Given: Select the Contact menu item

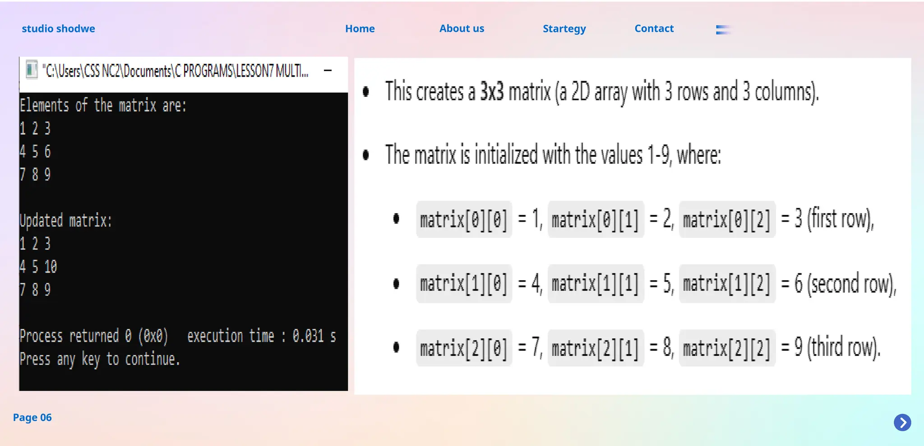Looking at the screenshot, I should click(654, 29).
